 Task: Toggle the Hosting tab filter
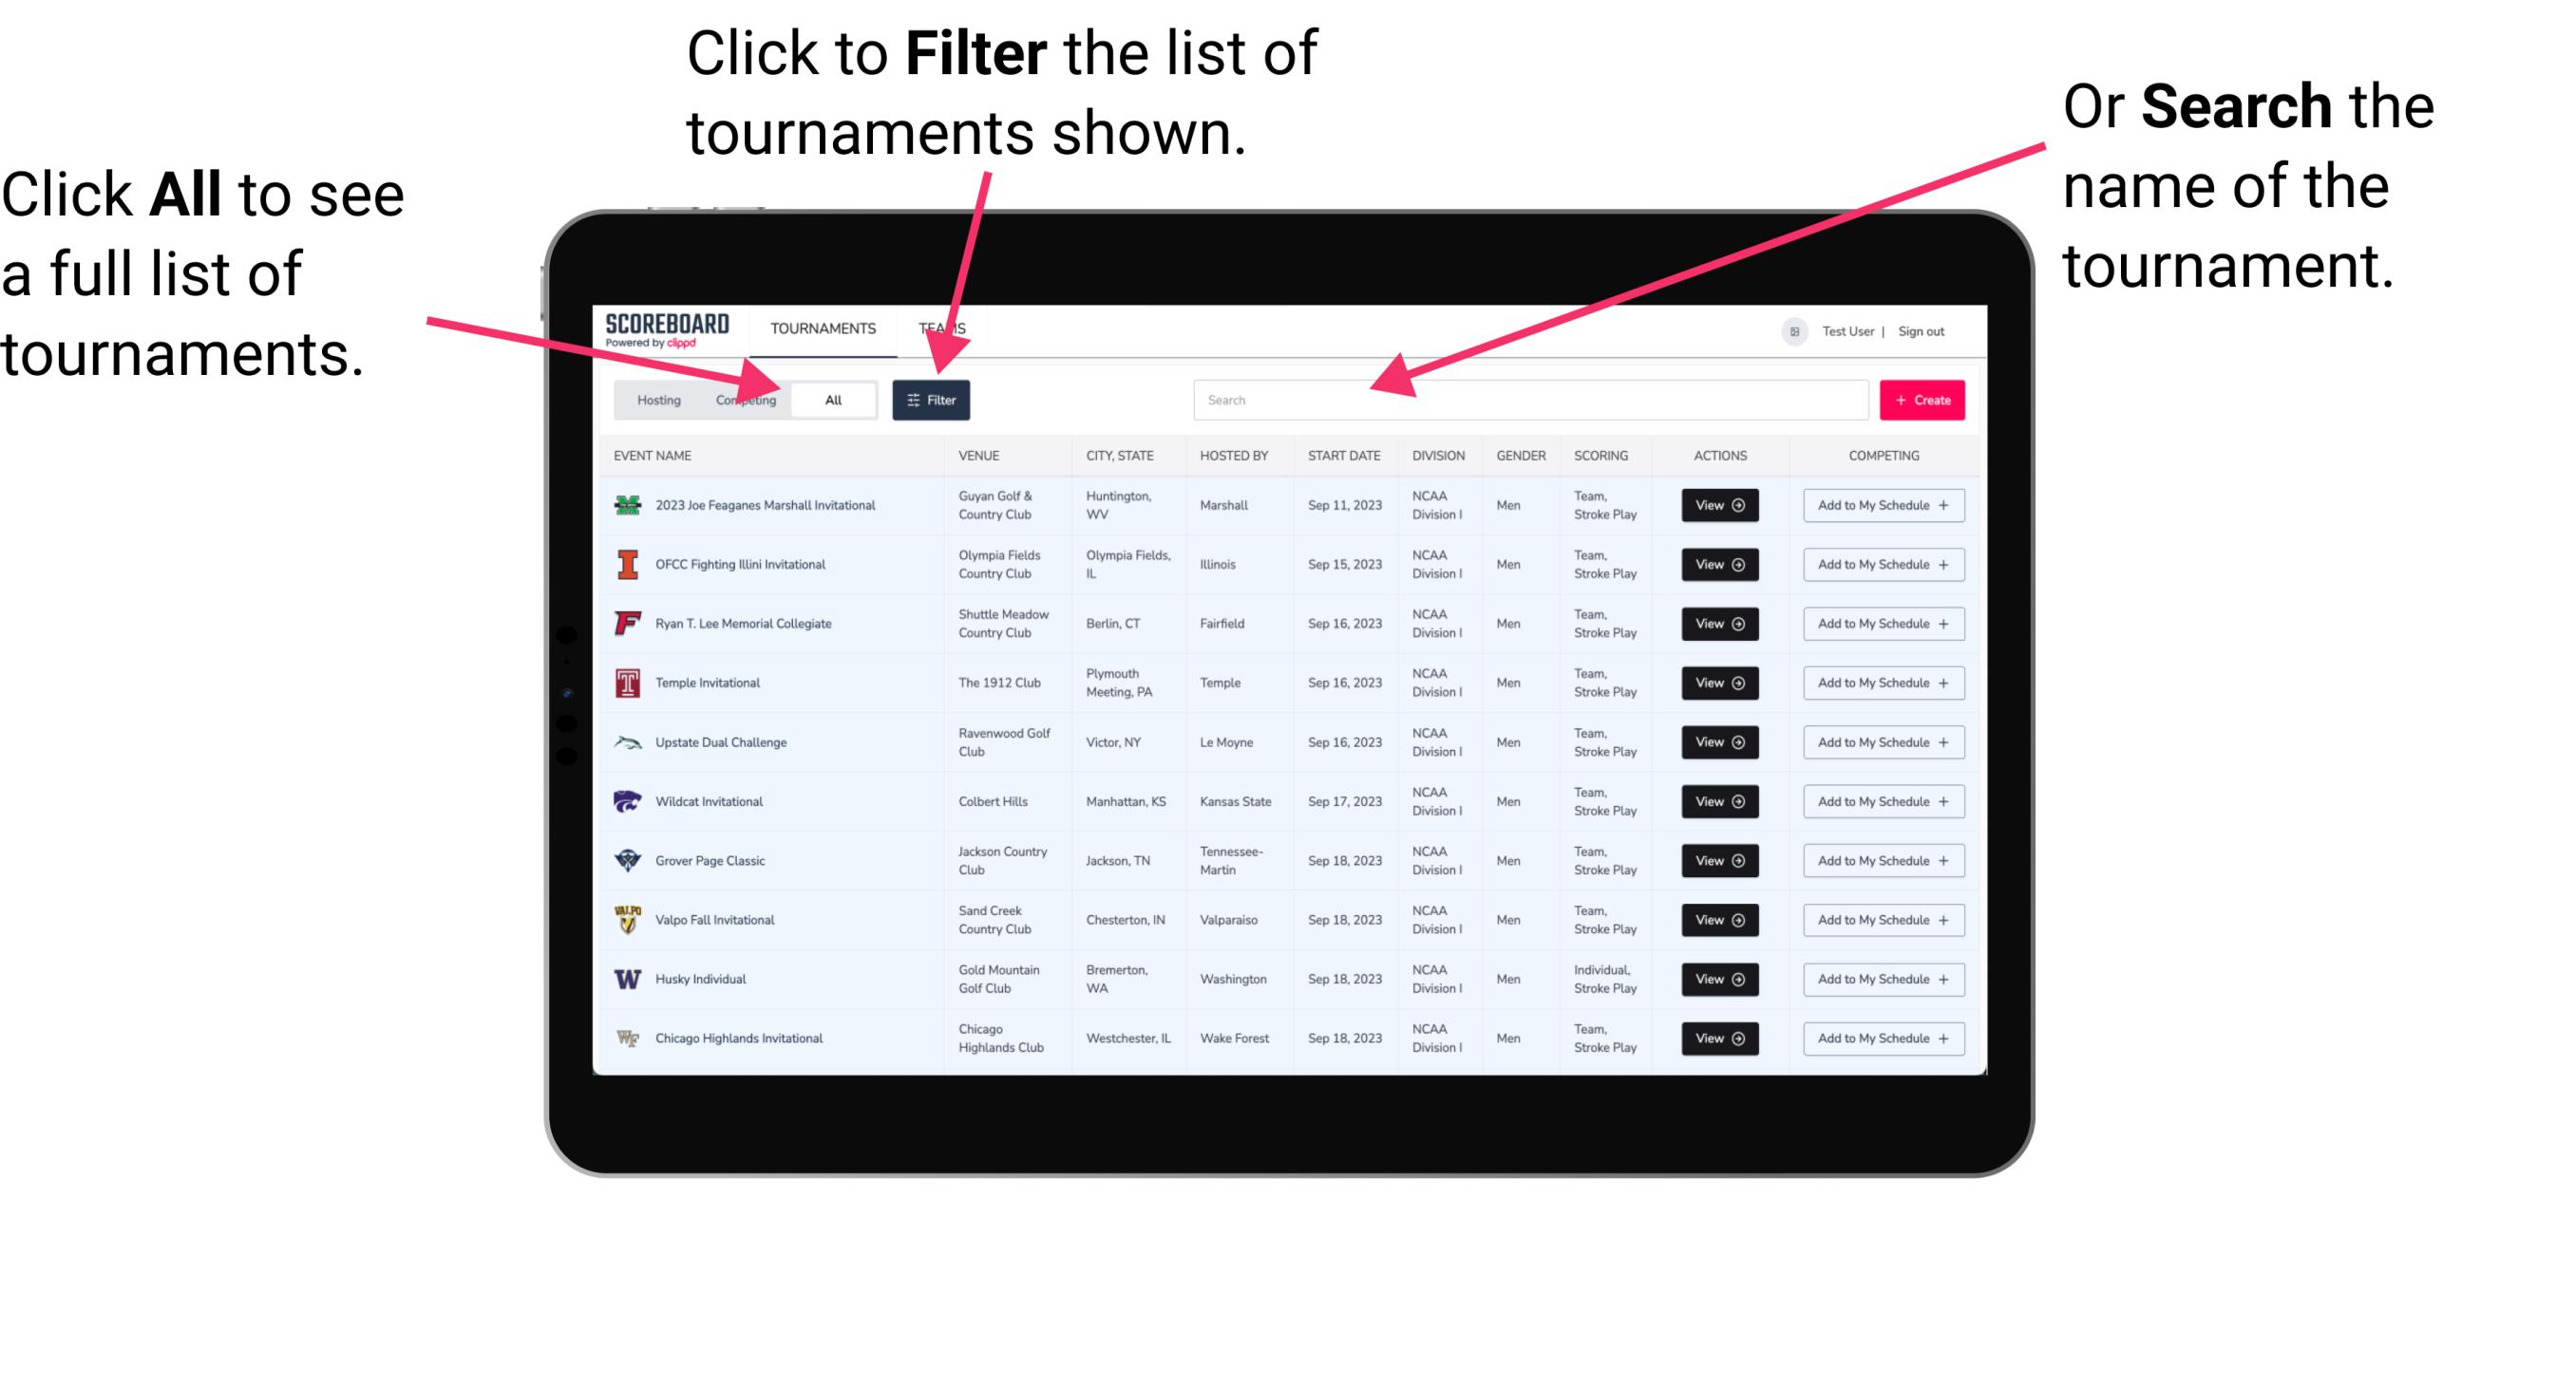655,399
